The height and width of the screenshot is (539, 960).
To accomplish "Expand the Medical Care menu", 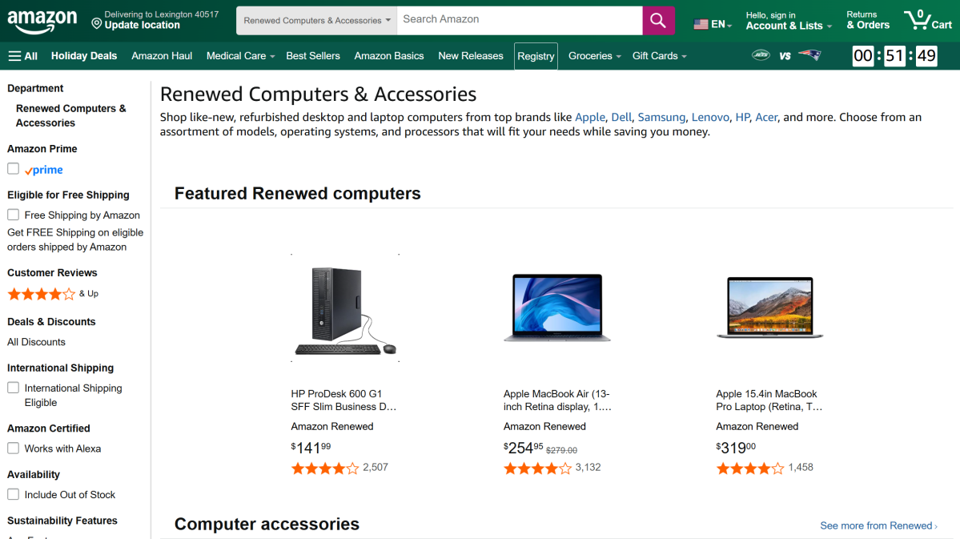I will coord(240,56).
